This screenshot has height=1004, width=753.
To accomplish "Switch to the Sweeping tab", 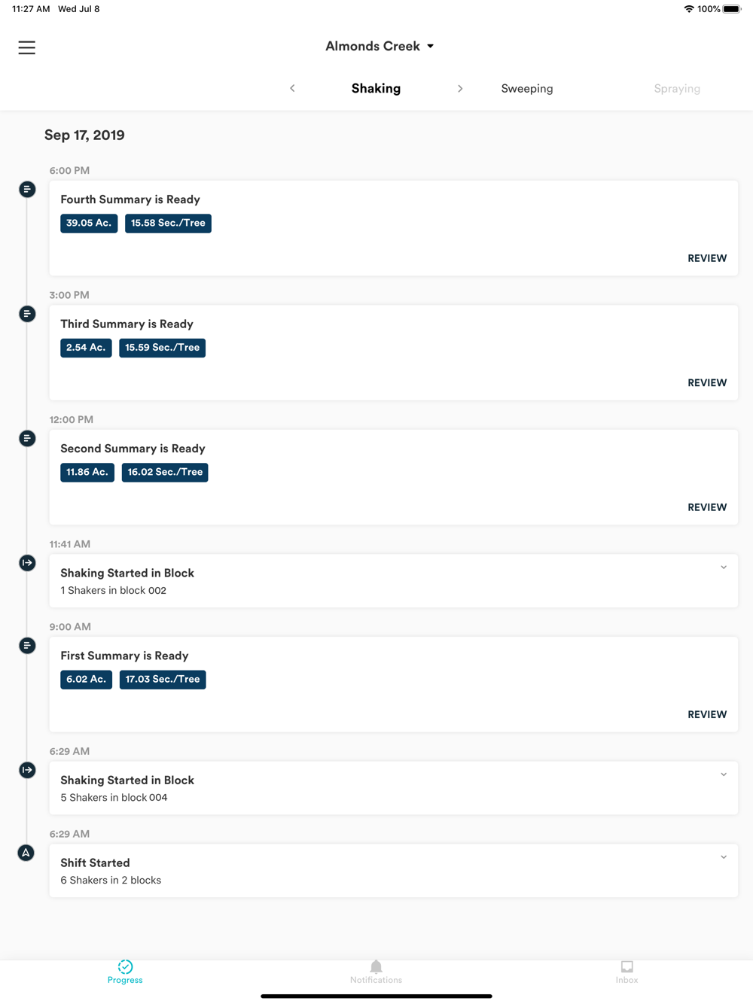I will (527, 89).
